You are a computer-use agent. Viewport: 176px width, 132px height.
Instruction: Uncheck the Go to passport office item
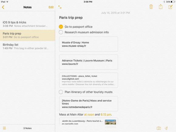(61, 27)
